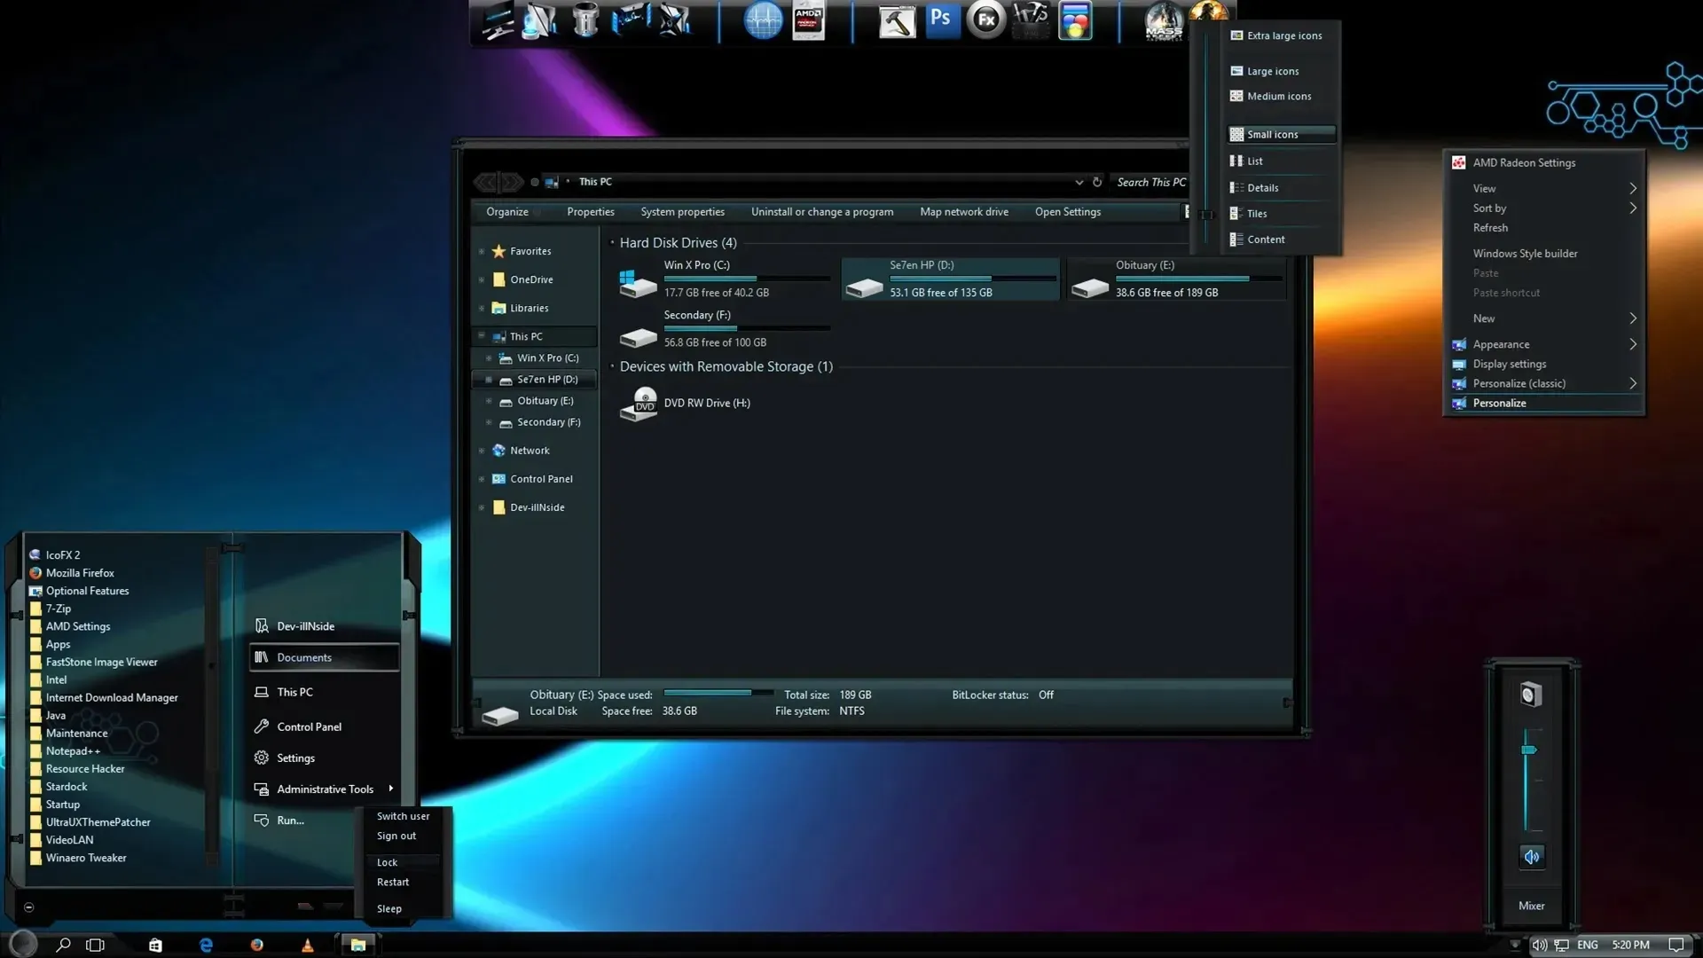Image resolution: width=1703 pixels, height=958 pixels.
Task: Choose Details view option
Action: point(1283,187)
